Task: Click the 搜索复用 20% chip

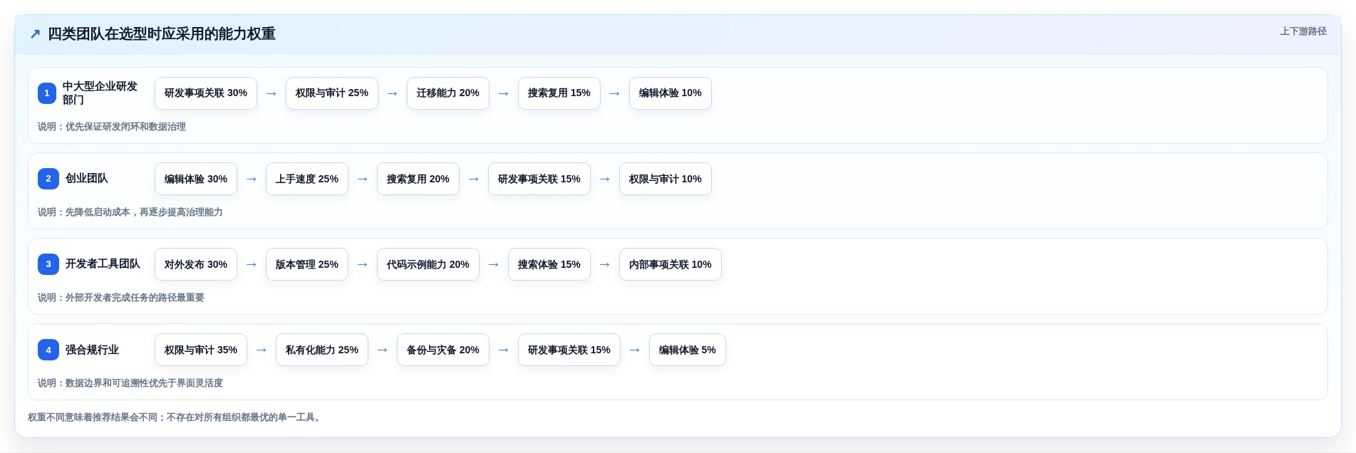Action: pyautogui.click(x=418, y=179)
